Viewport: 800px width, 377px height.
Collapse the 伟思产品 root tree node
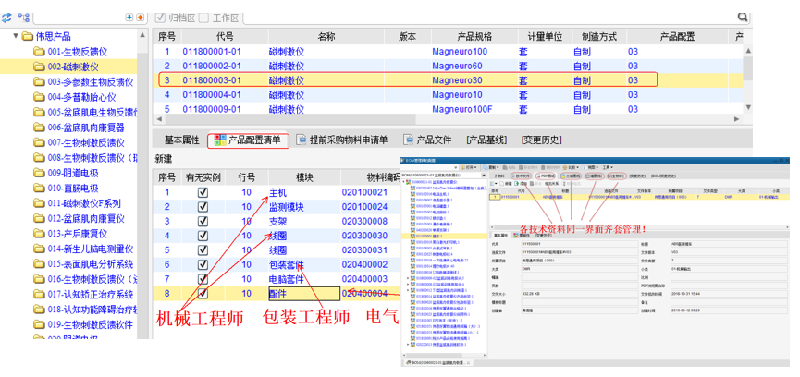(17, 37)
